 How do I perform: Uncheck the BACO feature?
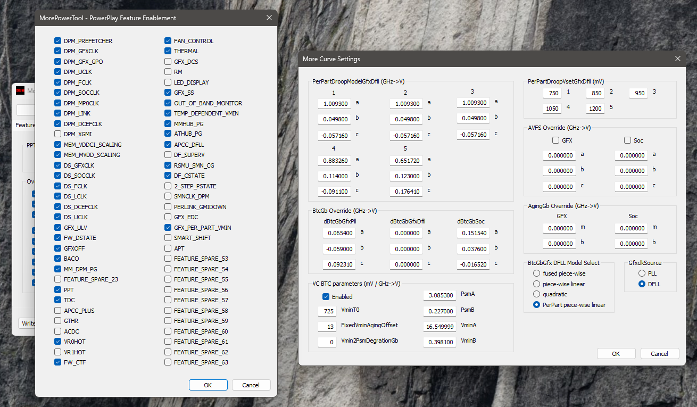(x=57, y=259)
